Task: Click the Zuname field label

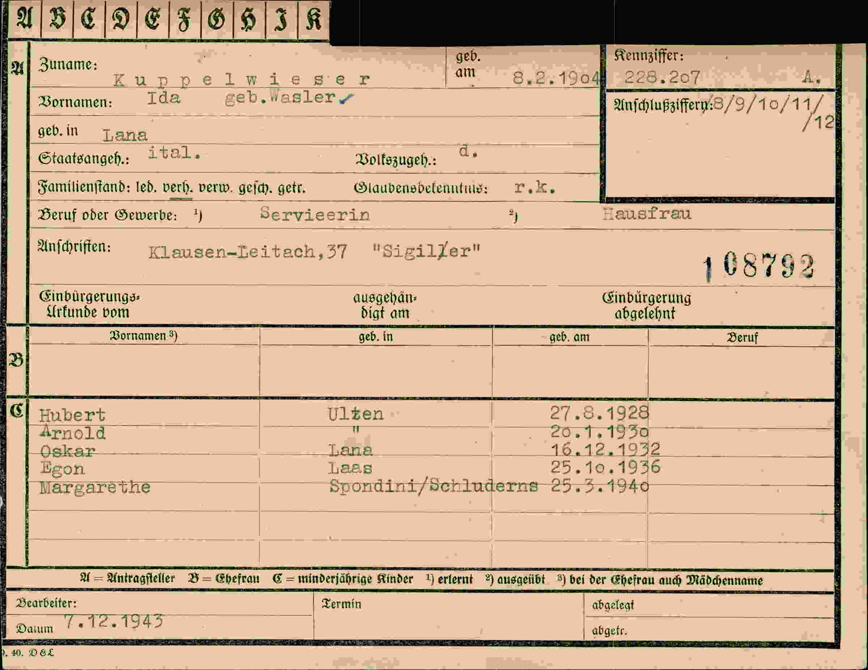Action: point(68,64)
